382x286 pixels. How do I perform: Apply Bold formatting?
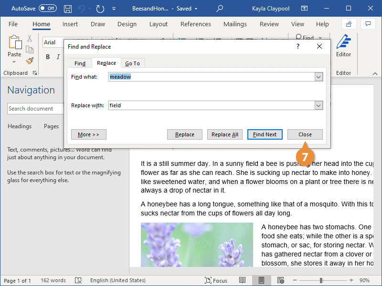coord(48,57)
